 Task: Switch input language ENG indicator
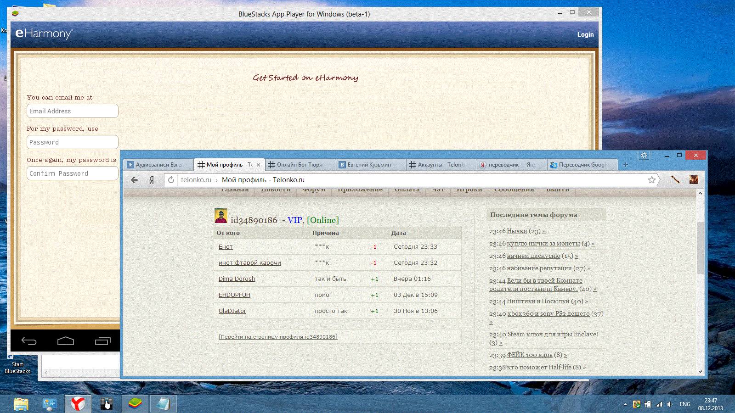point(685,404)
